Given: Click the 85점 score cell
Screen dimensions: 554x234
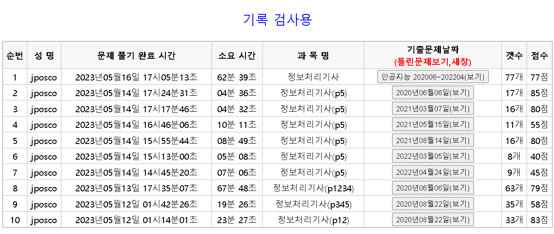Looking at the screenshot, I should (x=540, y=93).
